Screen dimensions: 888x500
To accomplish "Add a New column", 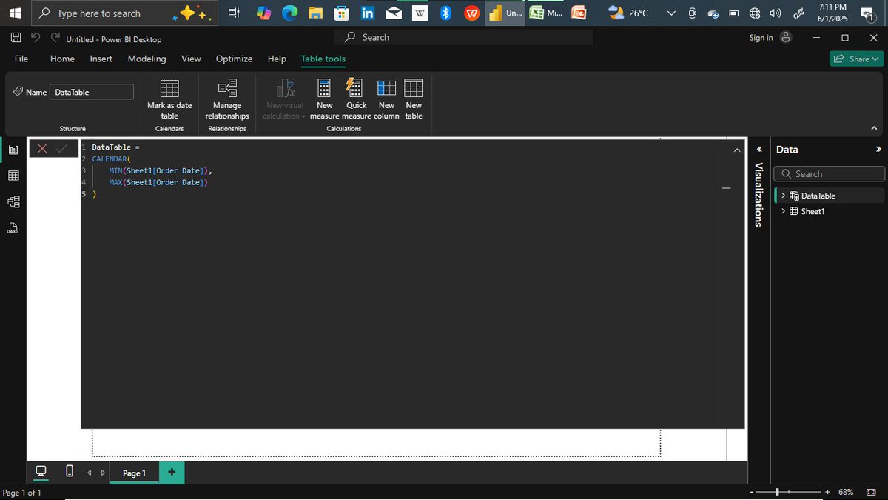I will 386,99.
